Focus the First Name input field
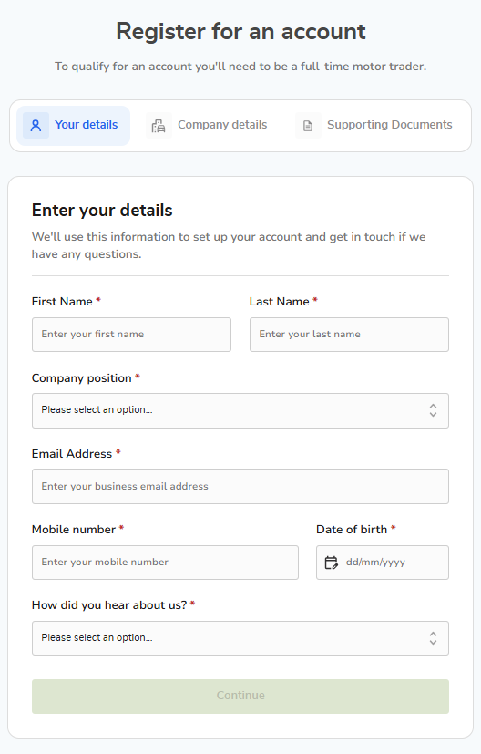The width and height of the screenshot is (481, 754). pyautogui.click(x=132, y=335)
